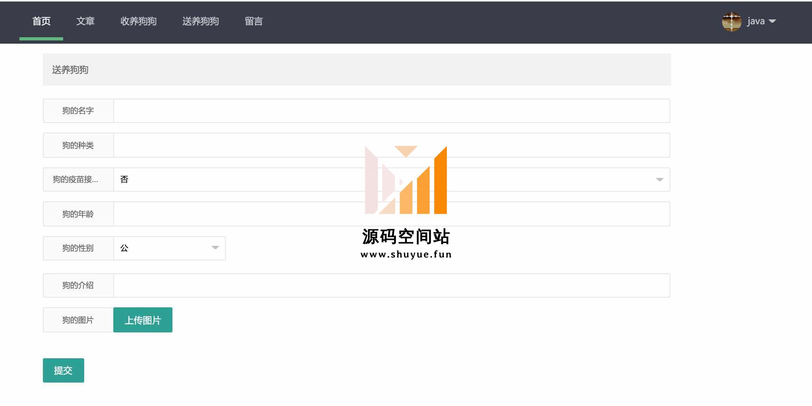This screenshot has width=812, height=406.
Task: Focus the 狗的介绍 input field
Action: point(391,285)
